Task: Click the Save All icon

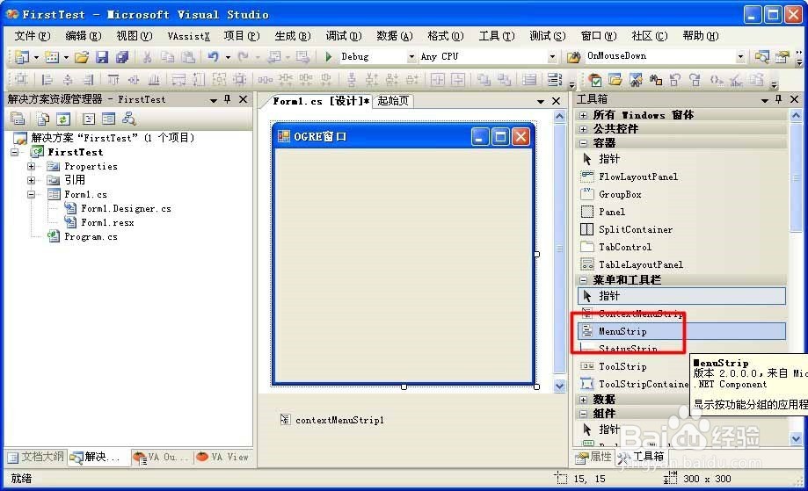Action: [x=122, y=56]
